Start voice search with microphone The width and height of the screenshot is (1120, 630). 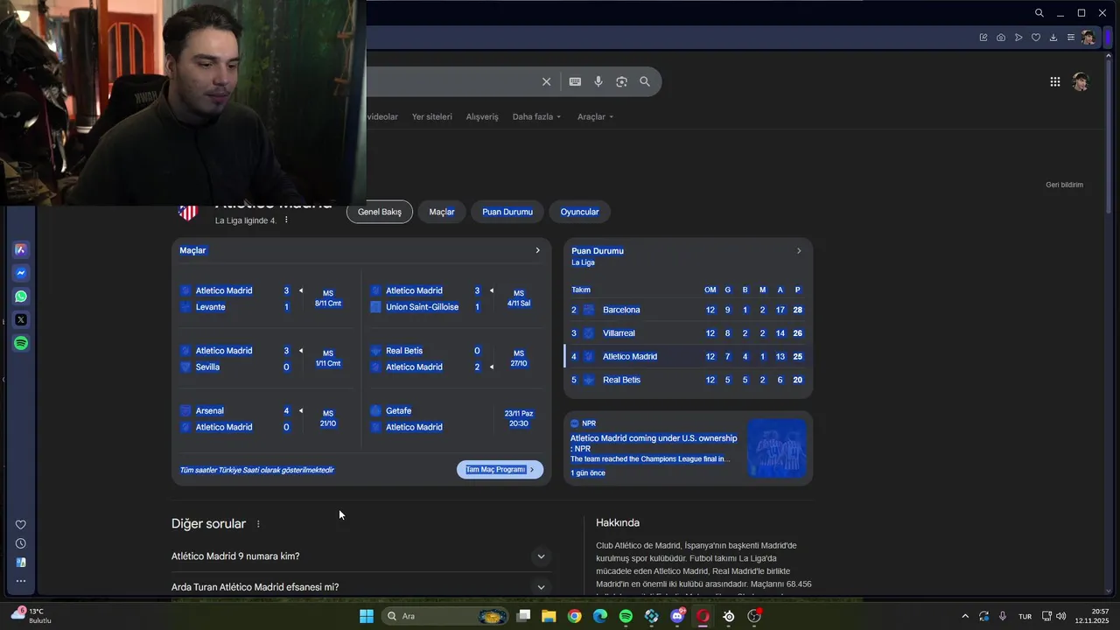pos(598,81)
